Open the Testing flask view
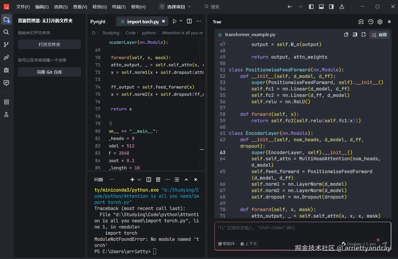 coord(6,115)
